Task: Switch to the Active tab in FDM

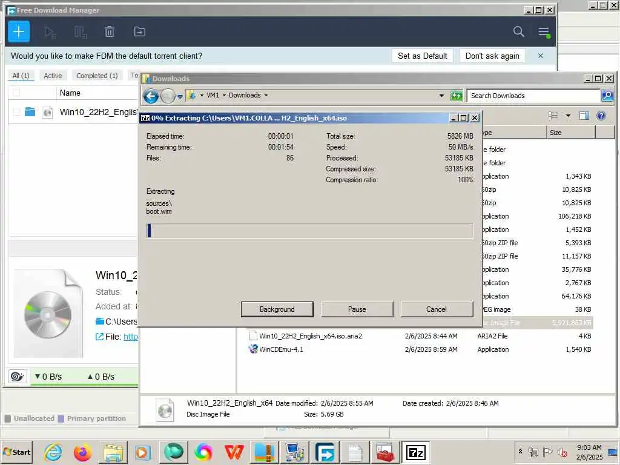Action: 53,75
